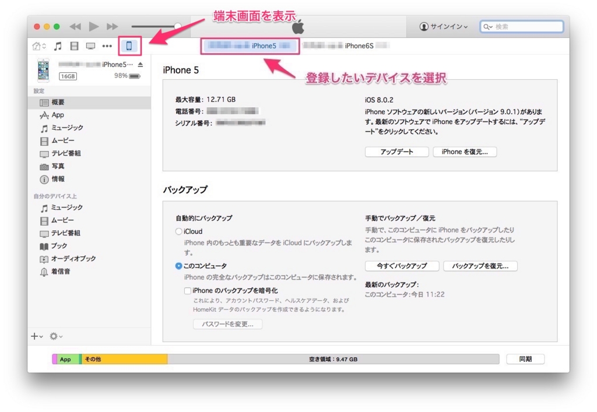Click the fast-forward playback button
This screenshot has height=412, width=597.
pos(112,27)
